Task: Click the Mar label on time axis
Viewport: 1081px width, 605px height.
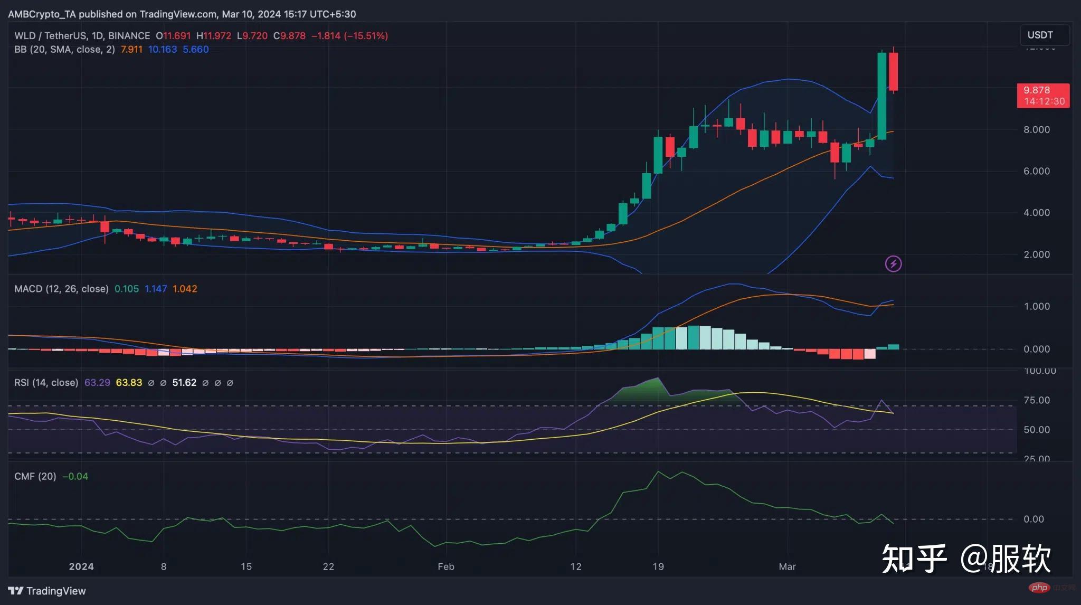Action: [x=787, y=566]
